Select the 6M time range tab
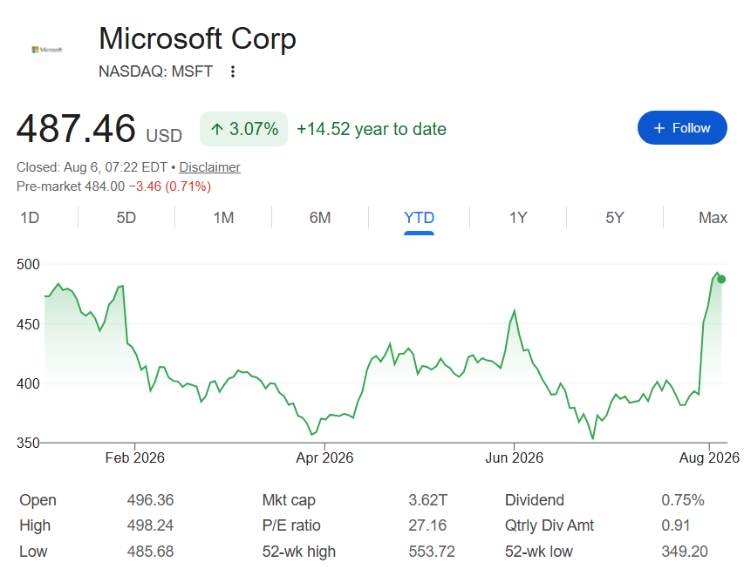Image resolution: width=744 pixels, height=576 pixels. click(320, 218)
